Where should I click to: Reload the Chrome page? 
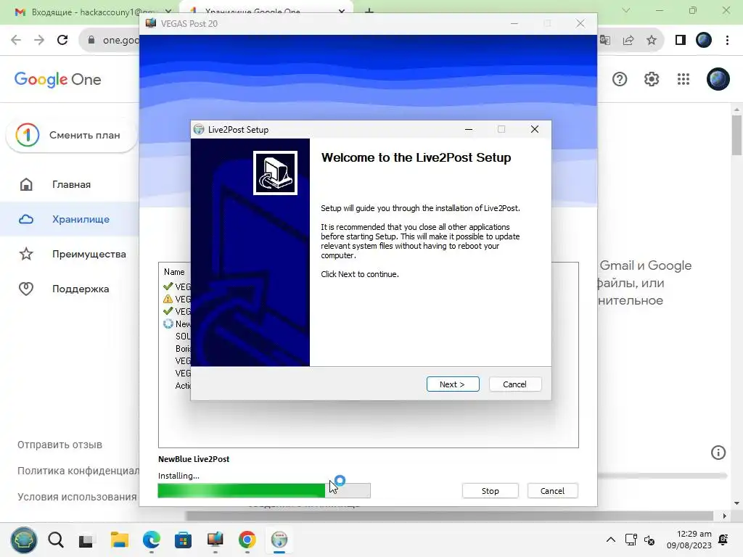tap(62, 40)
